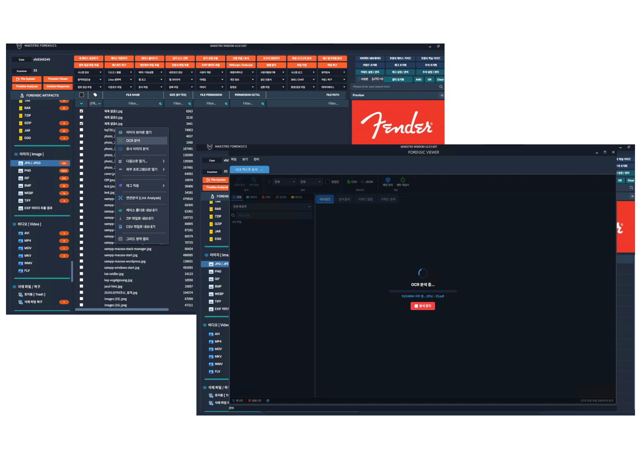The image size is (641, 459).
Task: Expand the 태그 적용 submenu arrow
Action: [163, 186]
